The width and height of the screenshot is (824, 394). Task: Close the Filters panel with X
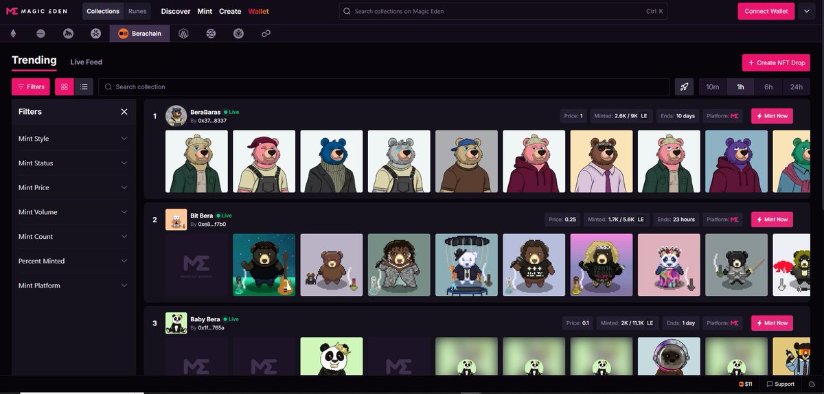pos(124,112)
